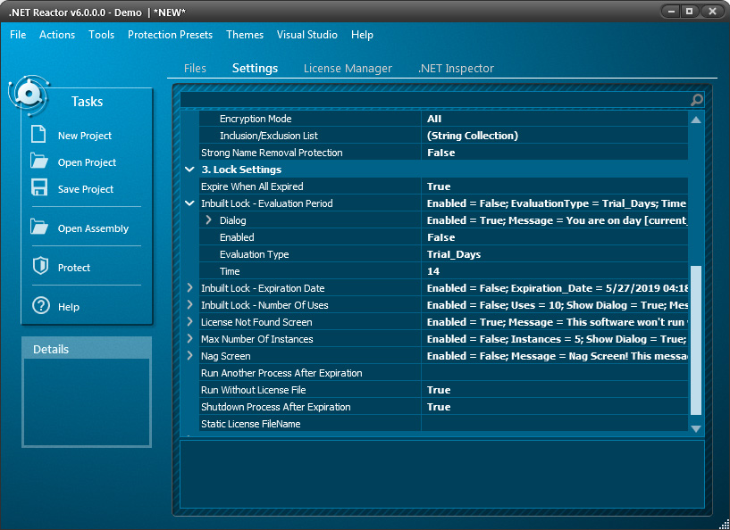
Task: Click the New Project document icon
Action: pyautogui.click(x=38, y=135)
